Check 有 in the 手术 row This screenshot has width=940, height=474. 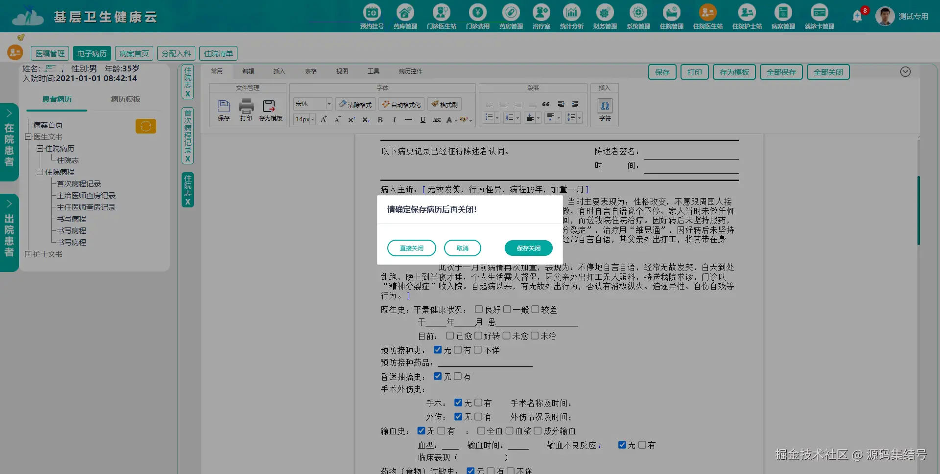478,403
